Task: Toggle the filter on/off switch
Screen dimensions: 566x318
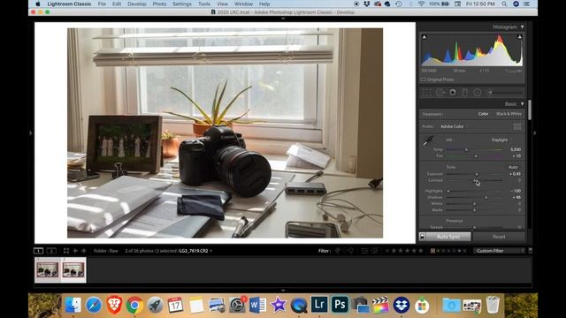Action: (x=530, y=251)
